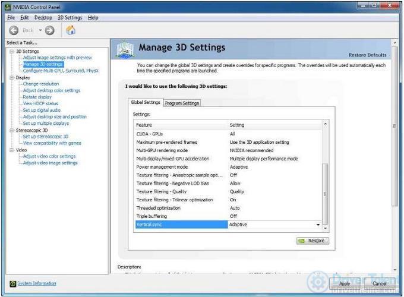Click the Restore Defaults link

367,55
